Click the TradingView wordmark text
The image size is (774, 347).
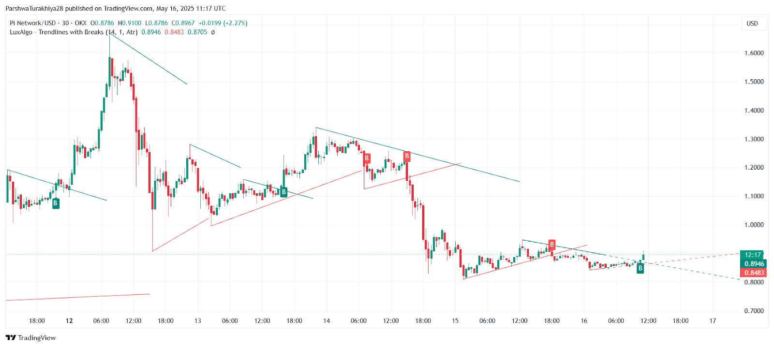pyautogui.click(x=37, y=338)
